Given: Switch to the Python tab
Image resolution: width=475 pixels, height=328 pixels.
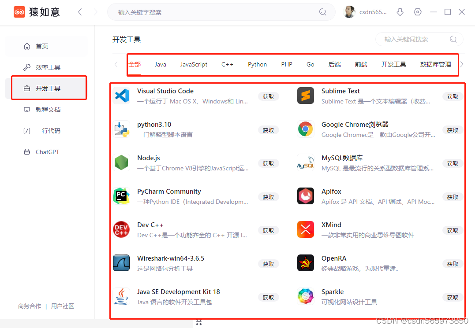Looking at the screenshot, I should pos(257,64).
